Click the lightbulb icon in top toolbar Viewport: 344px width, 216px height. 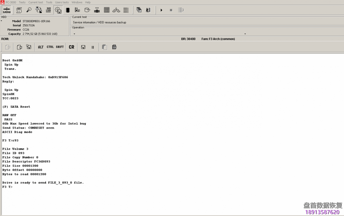click(29, 10)
